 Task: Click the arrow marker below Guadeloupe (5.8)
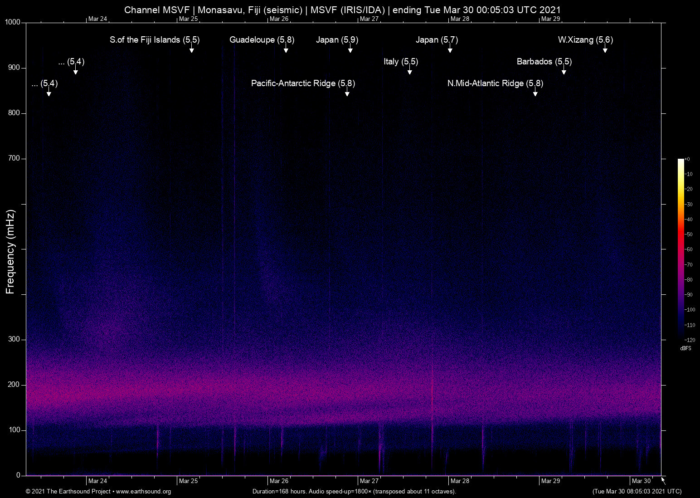[286, 49]
